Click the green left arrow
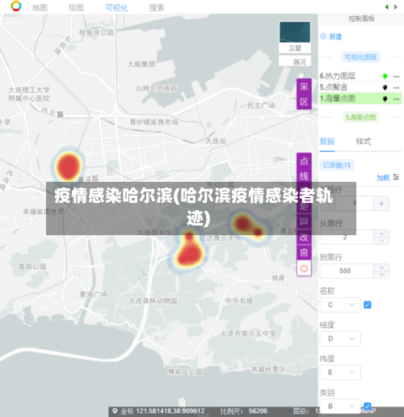 coord(387,7)
